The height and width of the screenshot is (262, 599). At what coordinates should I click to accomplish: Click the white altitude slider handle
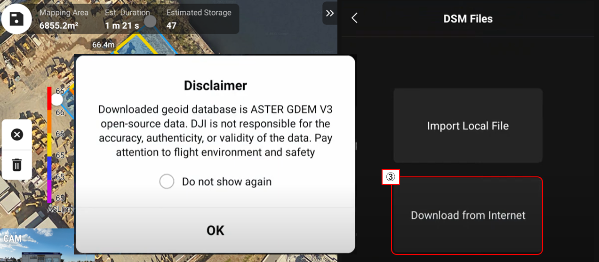tap(57, 100)
